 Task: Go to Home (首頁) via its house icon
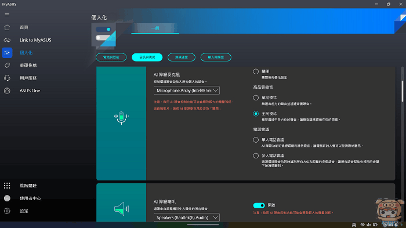7,27
